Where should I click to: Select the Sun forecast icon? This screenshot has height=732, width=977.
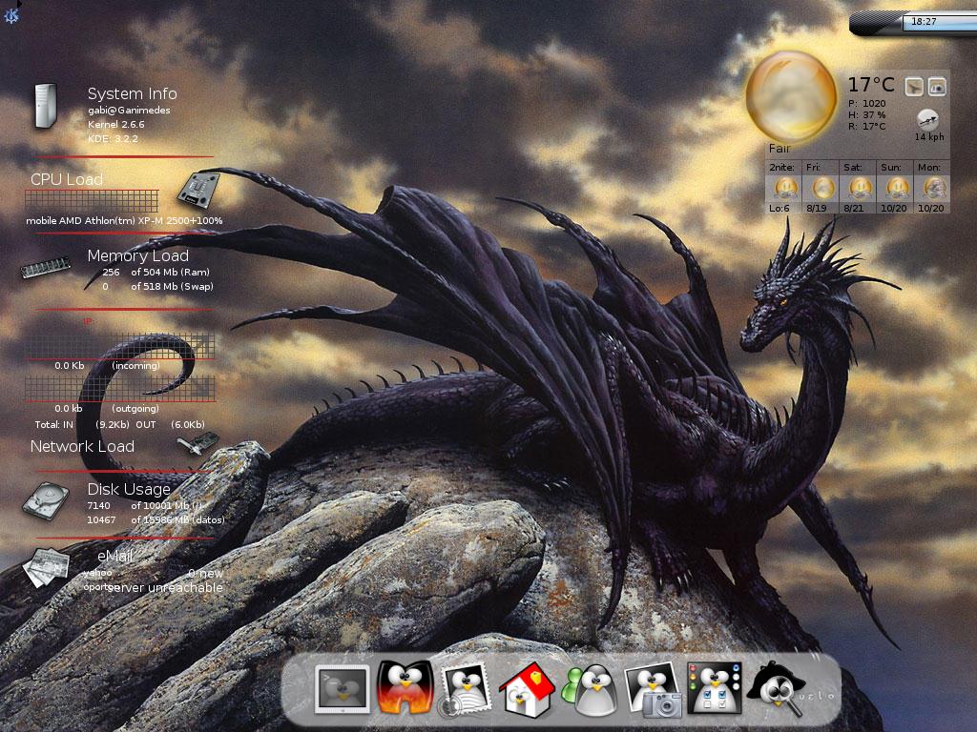897,188
